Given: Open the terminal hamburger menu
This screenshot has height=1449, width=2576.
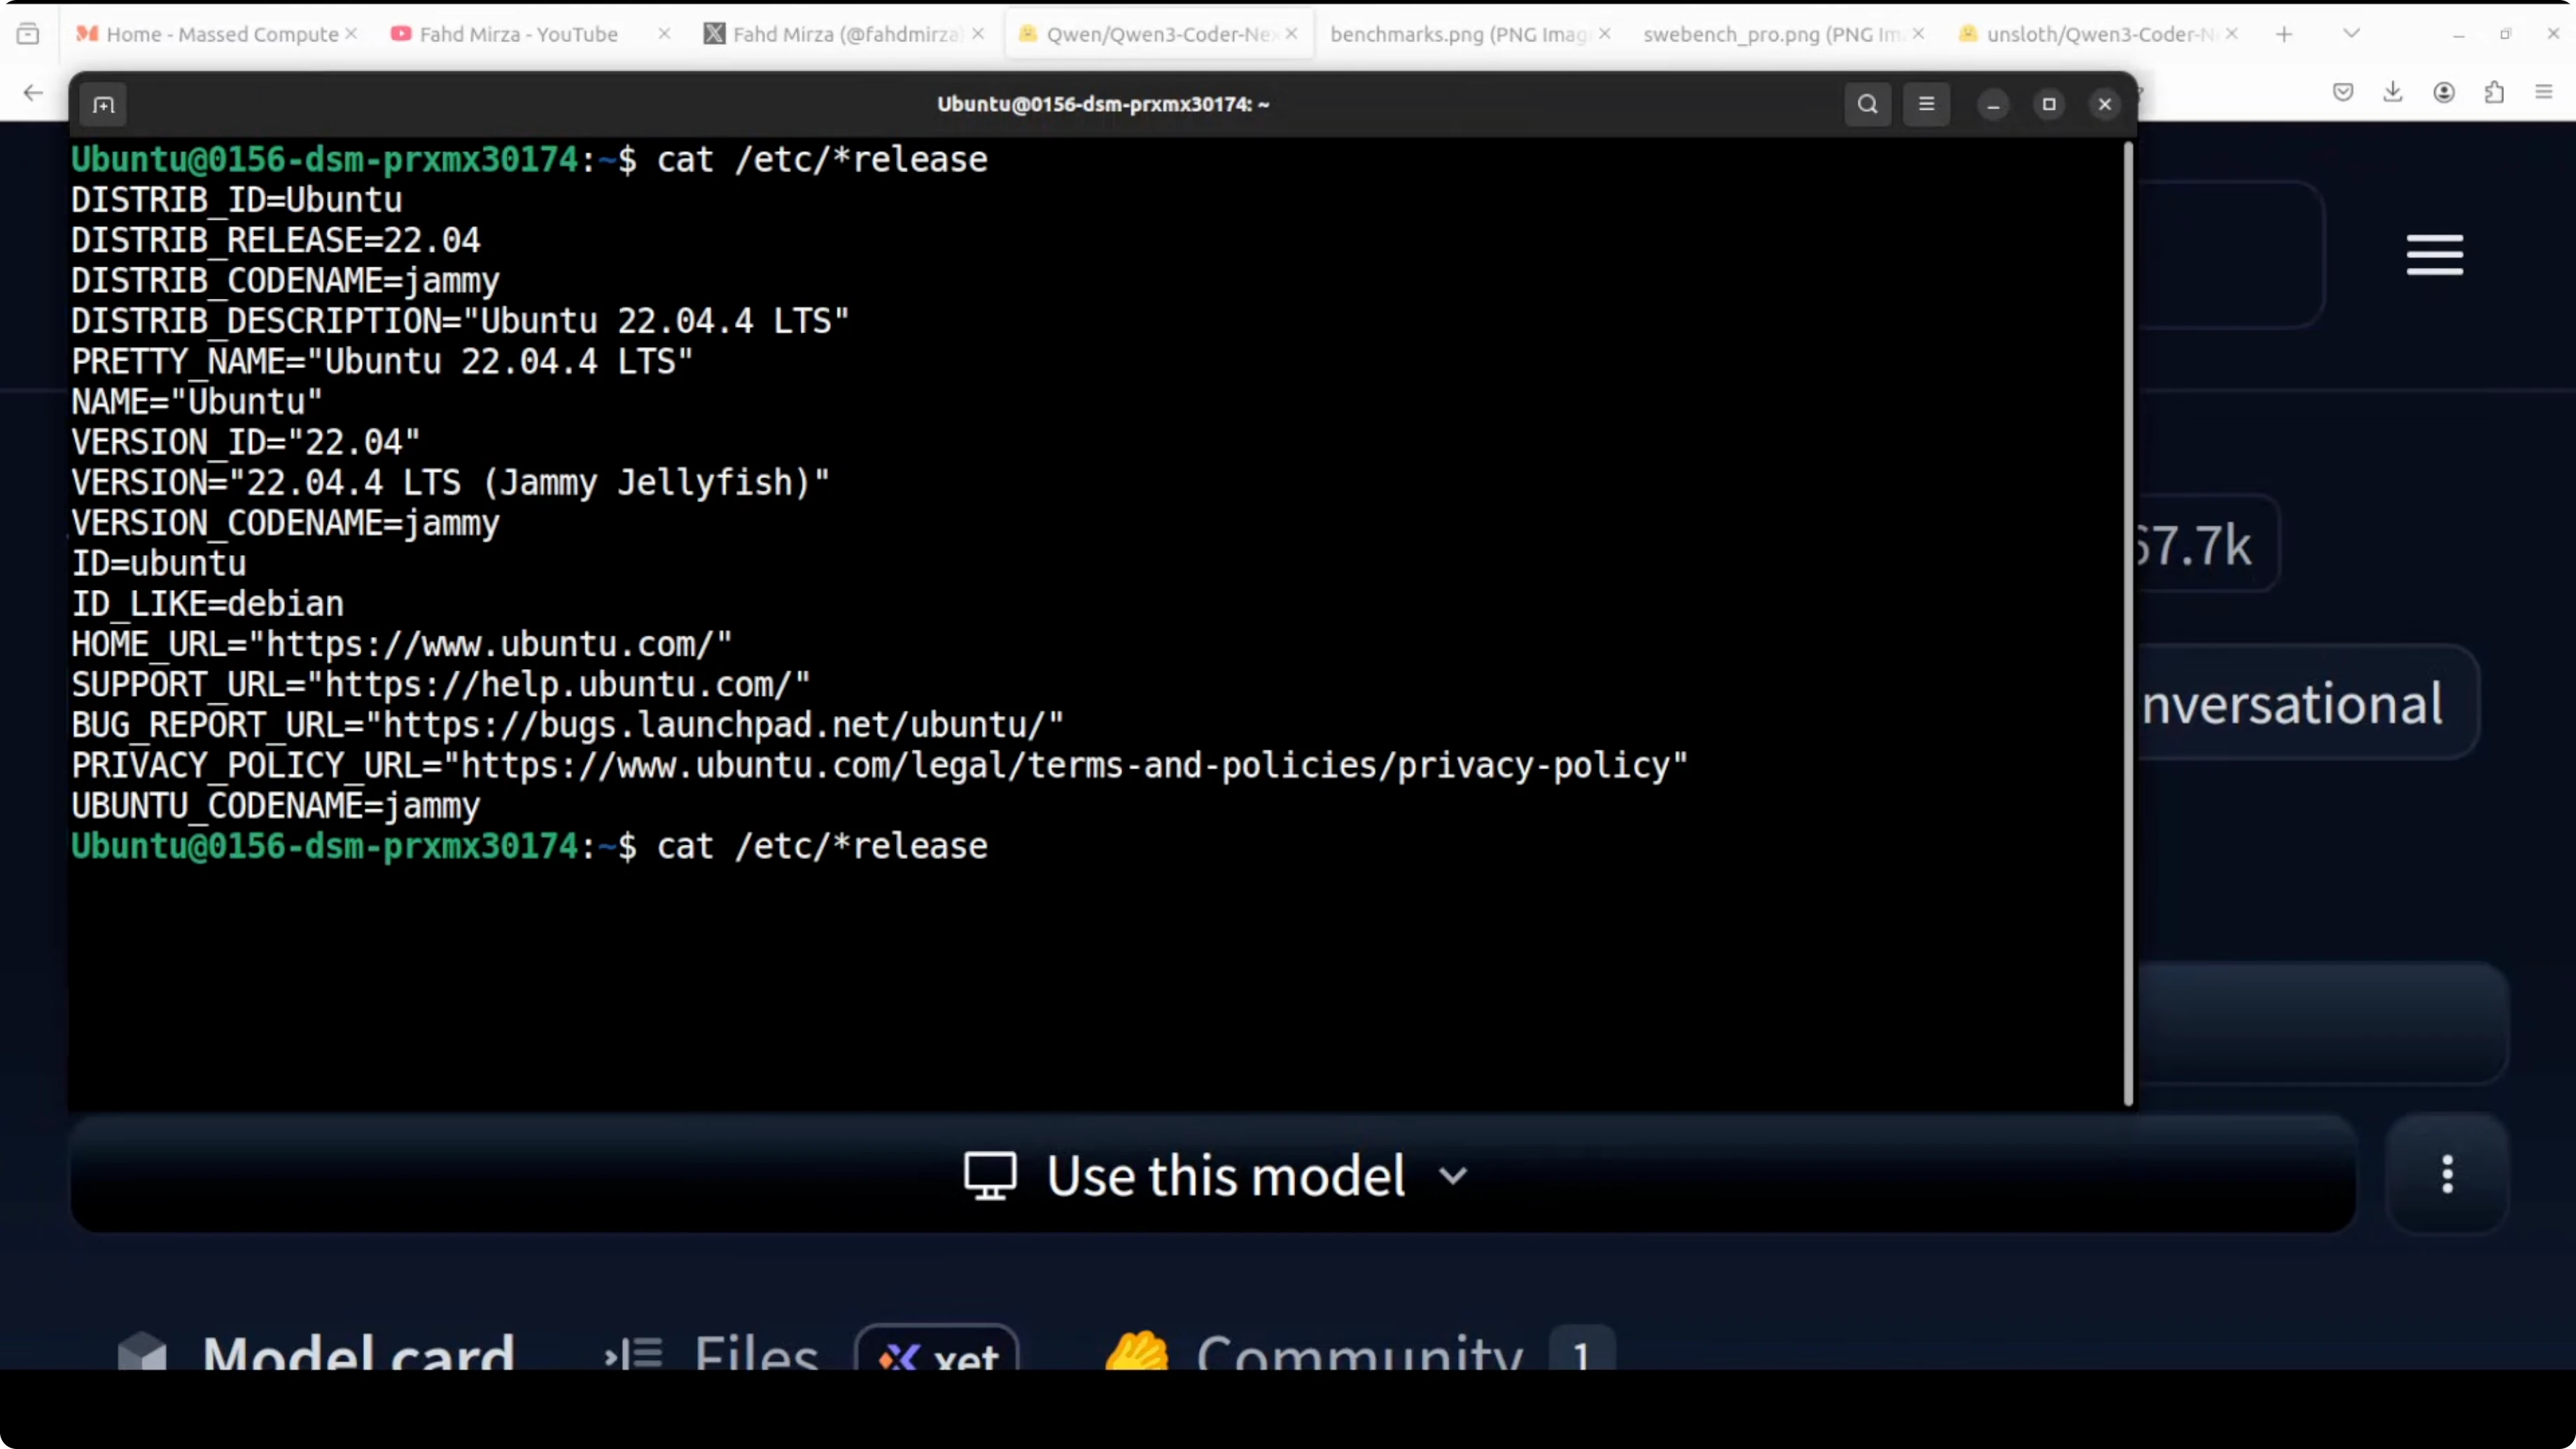Looking at the screenshot, I should (x=1926, y=105).
